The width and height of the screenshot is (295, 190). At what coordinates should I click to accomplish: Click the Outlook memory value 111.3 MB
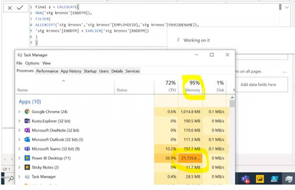(x=192, y=140)
